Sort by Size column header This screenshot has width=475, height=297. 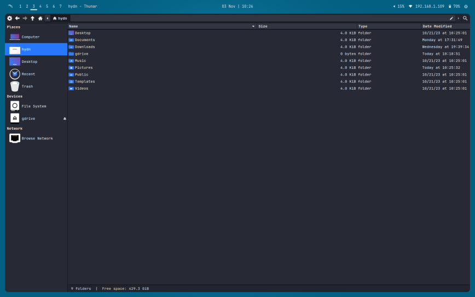(307, 26)
